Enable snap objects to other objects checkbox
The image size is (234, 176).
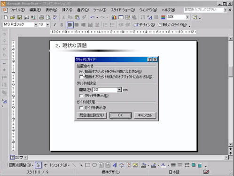click(x=81, y=77)
